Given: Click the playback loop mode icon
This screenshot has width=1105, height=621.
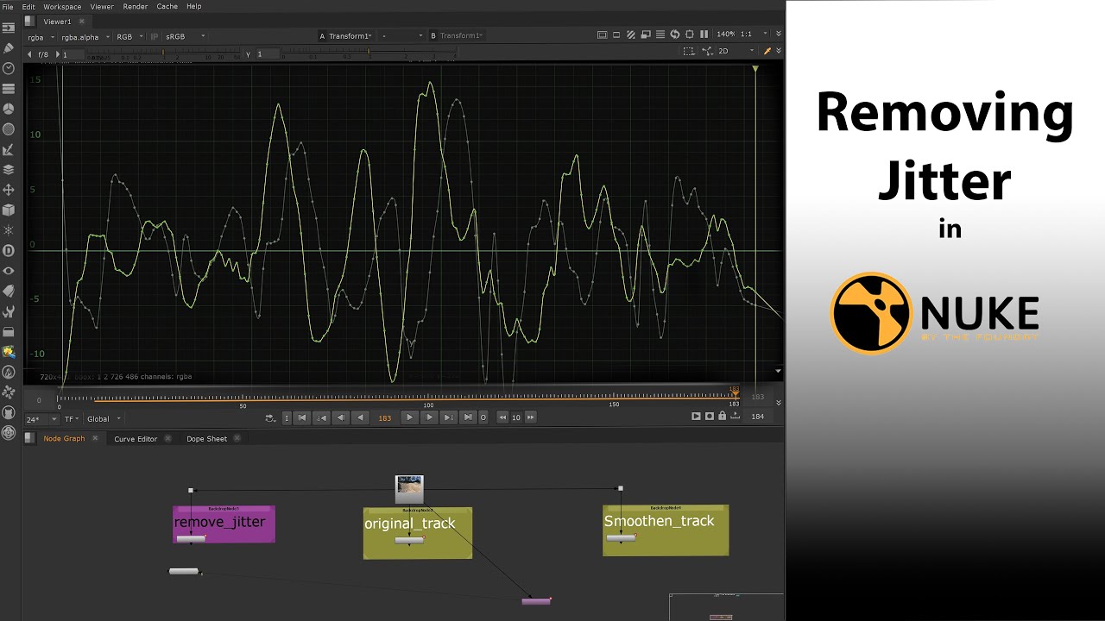Looking at the screenshot, I should (x=271, y=417).
